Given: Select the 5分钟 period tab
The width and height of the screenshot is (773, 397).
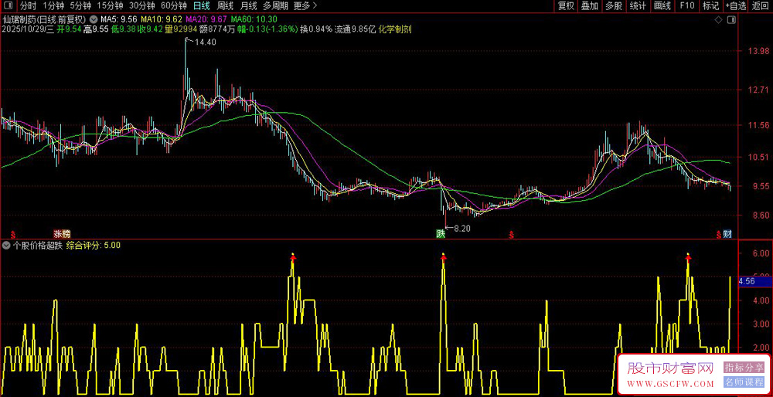Looking at the screenshot, I should pyautogui.click(x=80, y=5).
